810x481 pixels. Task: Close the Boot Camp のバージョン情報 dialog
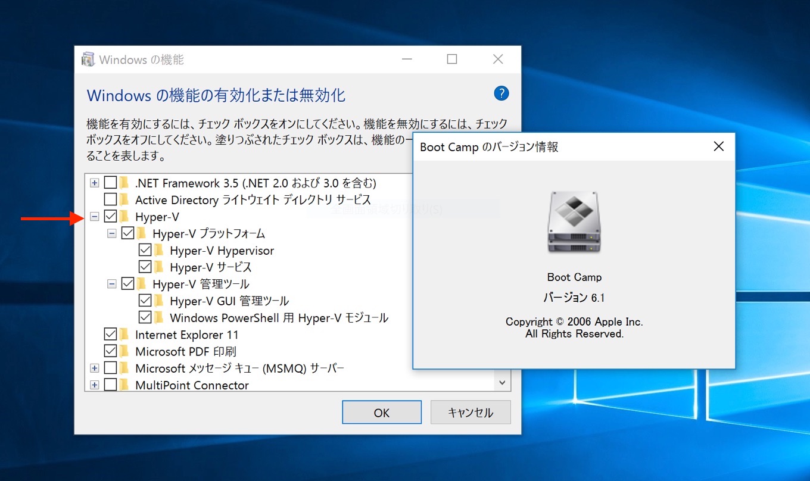pyautogui.click(x=719, y=146)
